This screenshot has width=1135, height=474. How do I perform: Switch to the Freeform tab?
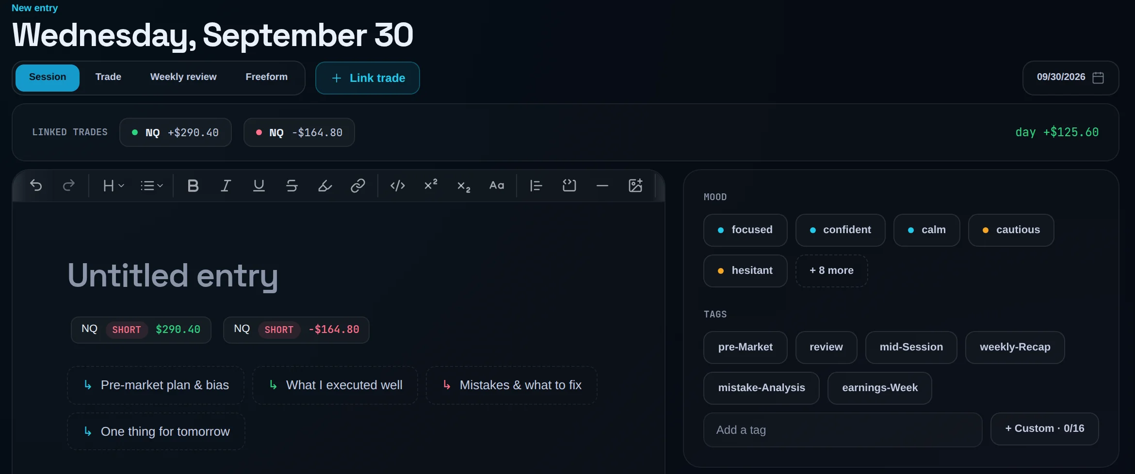point(266,78)
